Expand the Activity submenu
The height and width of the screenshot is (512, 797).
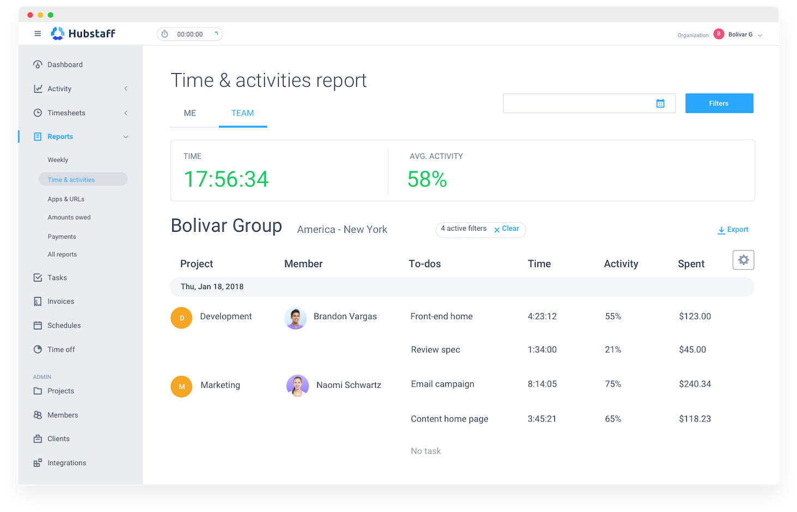pos(125,88)
